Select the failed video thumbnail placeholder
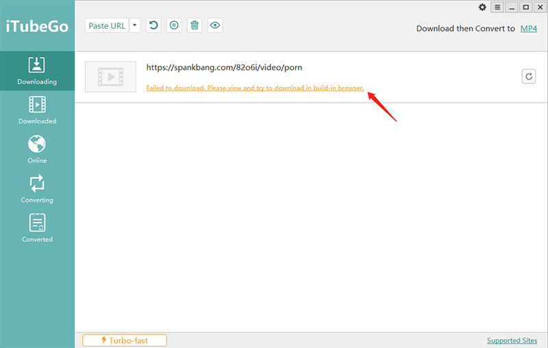Screen dimensions: 548x348 [x=111, y=77]
